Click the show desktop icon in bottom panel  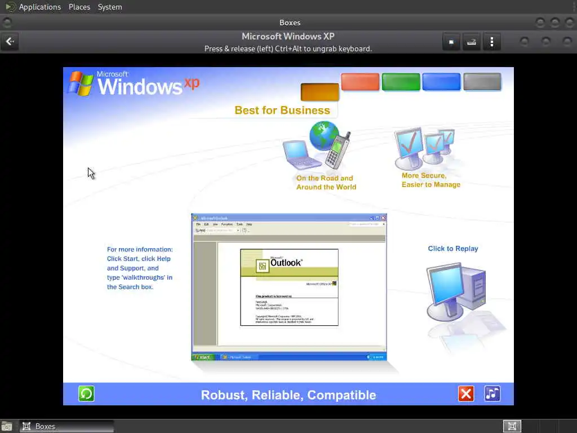7,426
